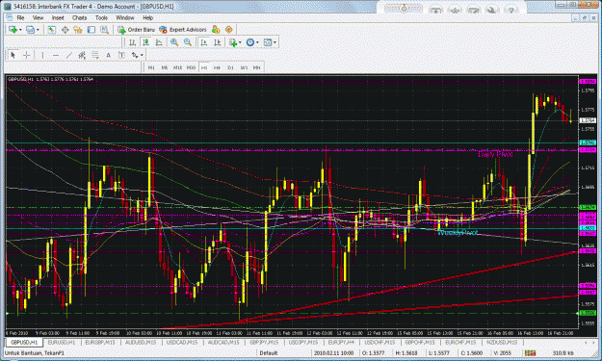Zoom out of the chart
The image size is (602, 361).
[x=188, y=42]
